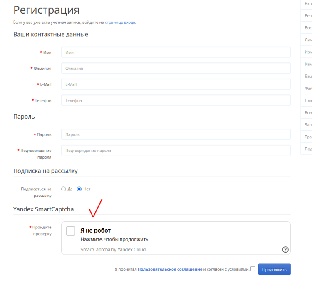This screenshot has height=283, width=312.
Task: Click into the "Фамилия" input field
Action: pyautogui.click(x=176, y=68)
